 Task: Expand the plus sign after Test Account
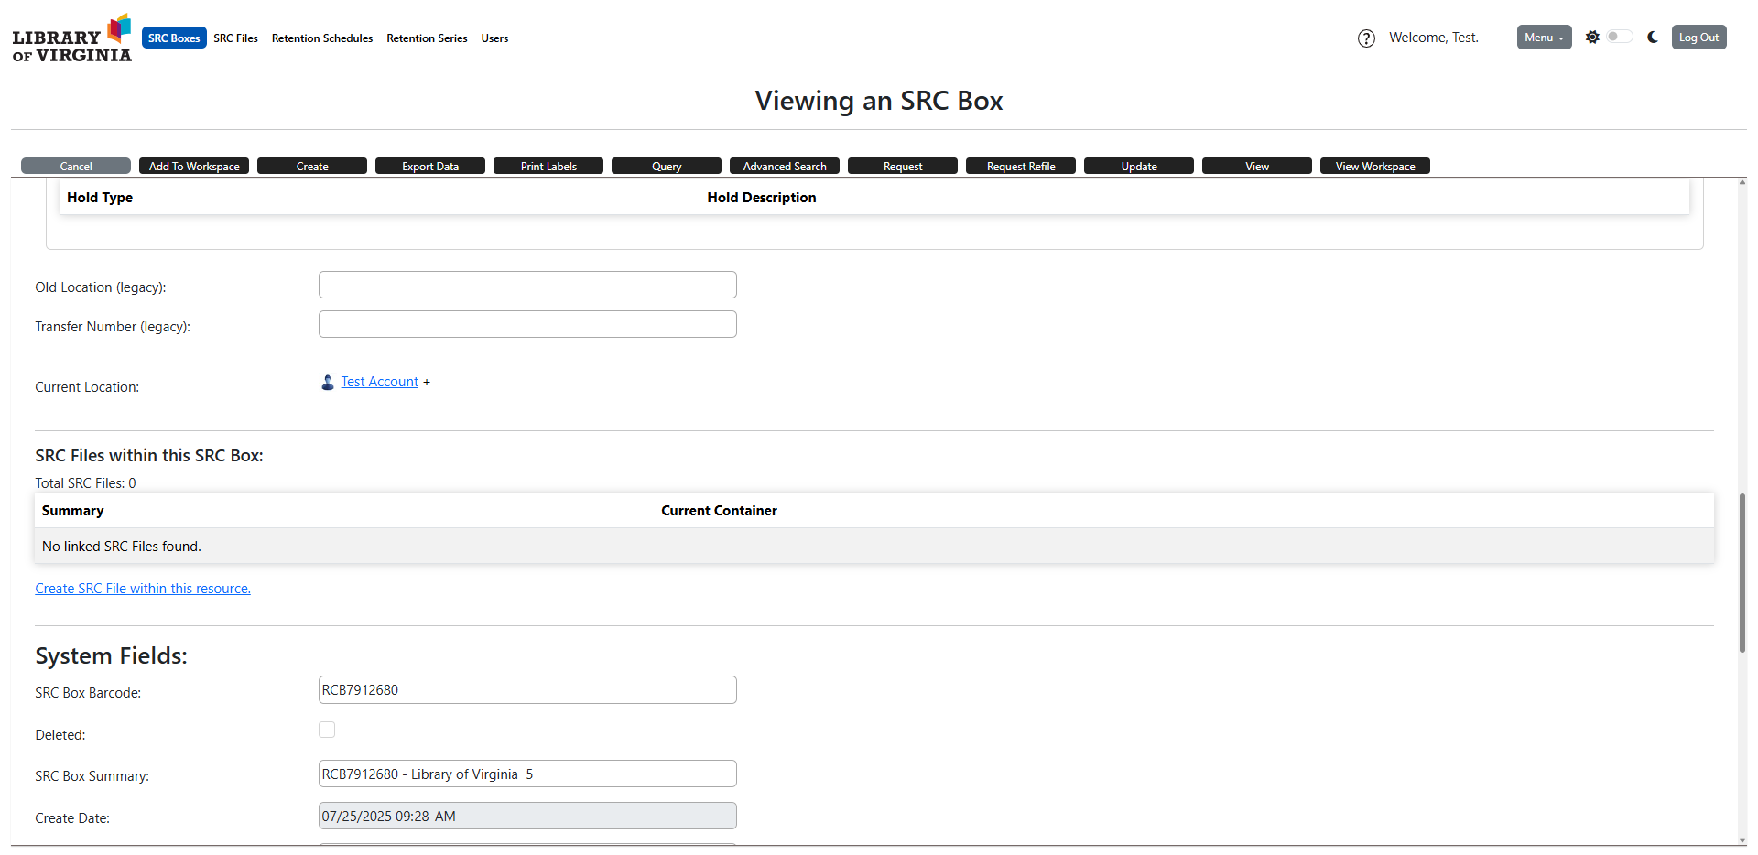[427, 383]
